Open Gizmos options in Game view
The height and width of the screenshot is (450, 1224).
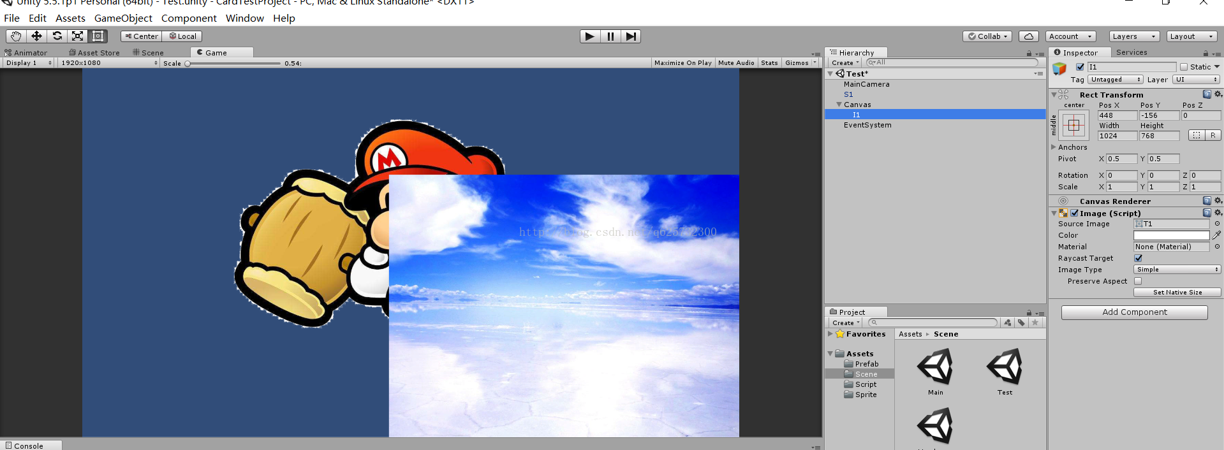point(801,63)
